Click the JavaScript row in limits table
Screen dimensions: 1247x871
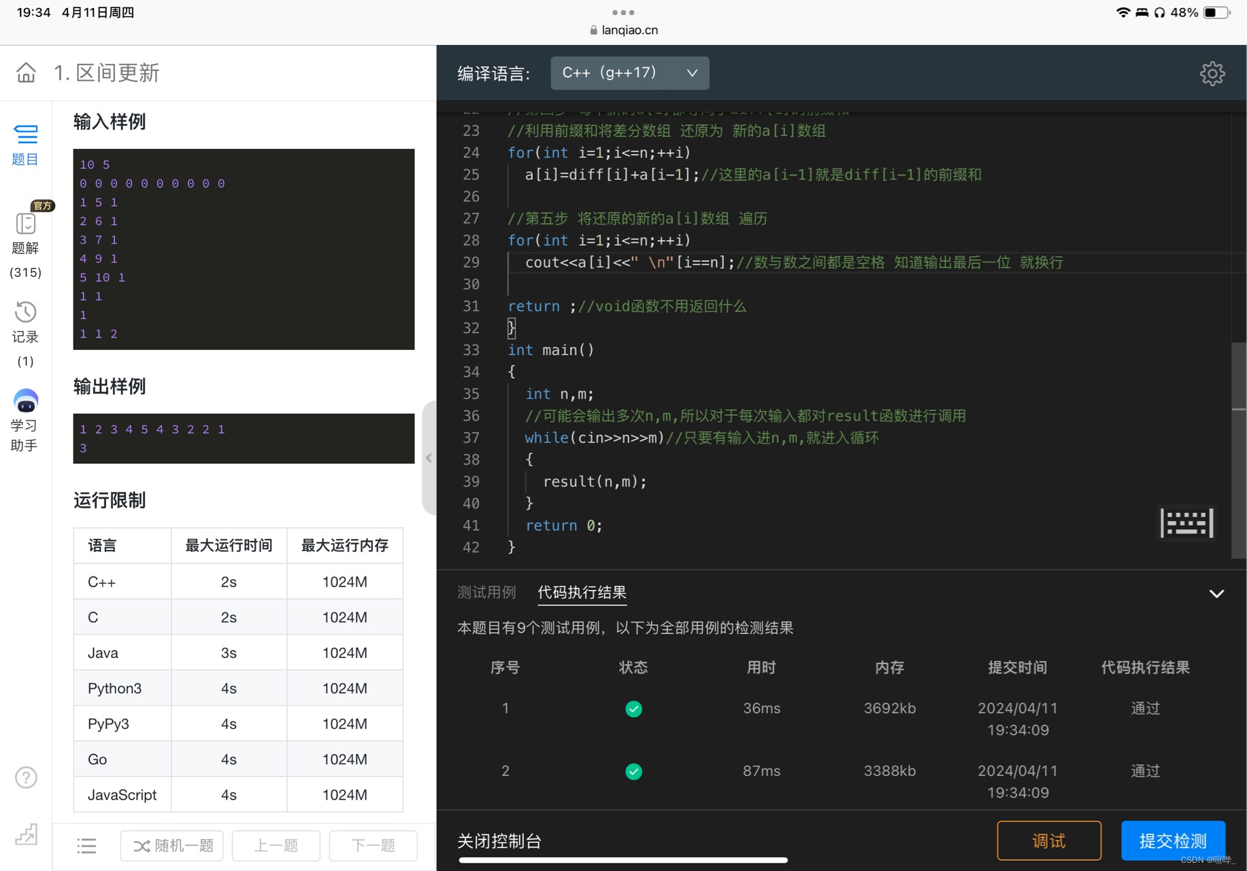pyautogui.click(x=238, y=794)
